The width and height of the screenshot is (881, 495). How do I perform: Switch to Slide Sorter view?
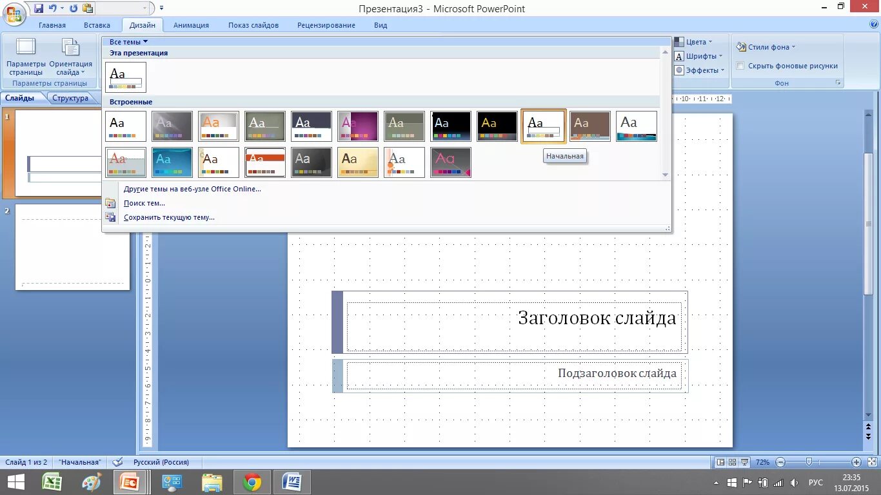(733, 462)
